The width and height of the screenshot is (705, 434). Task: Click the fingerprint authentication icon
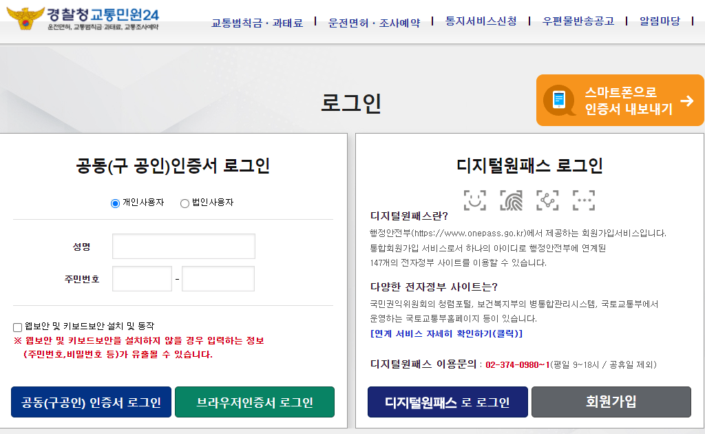coord(512,200)
